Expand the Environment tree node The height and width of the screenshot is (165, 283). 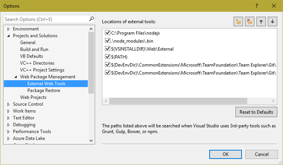(9, 29)
